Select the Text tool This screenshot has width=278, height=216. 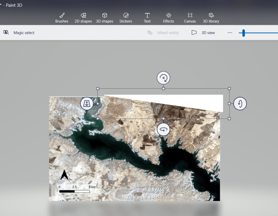(x=147, y=17)
